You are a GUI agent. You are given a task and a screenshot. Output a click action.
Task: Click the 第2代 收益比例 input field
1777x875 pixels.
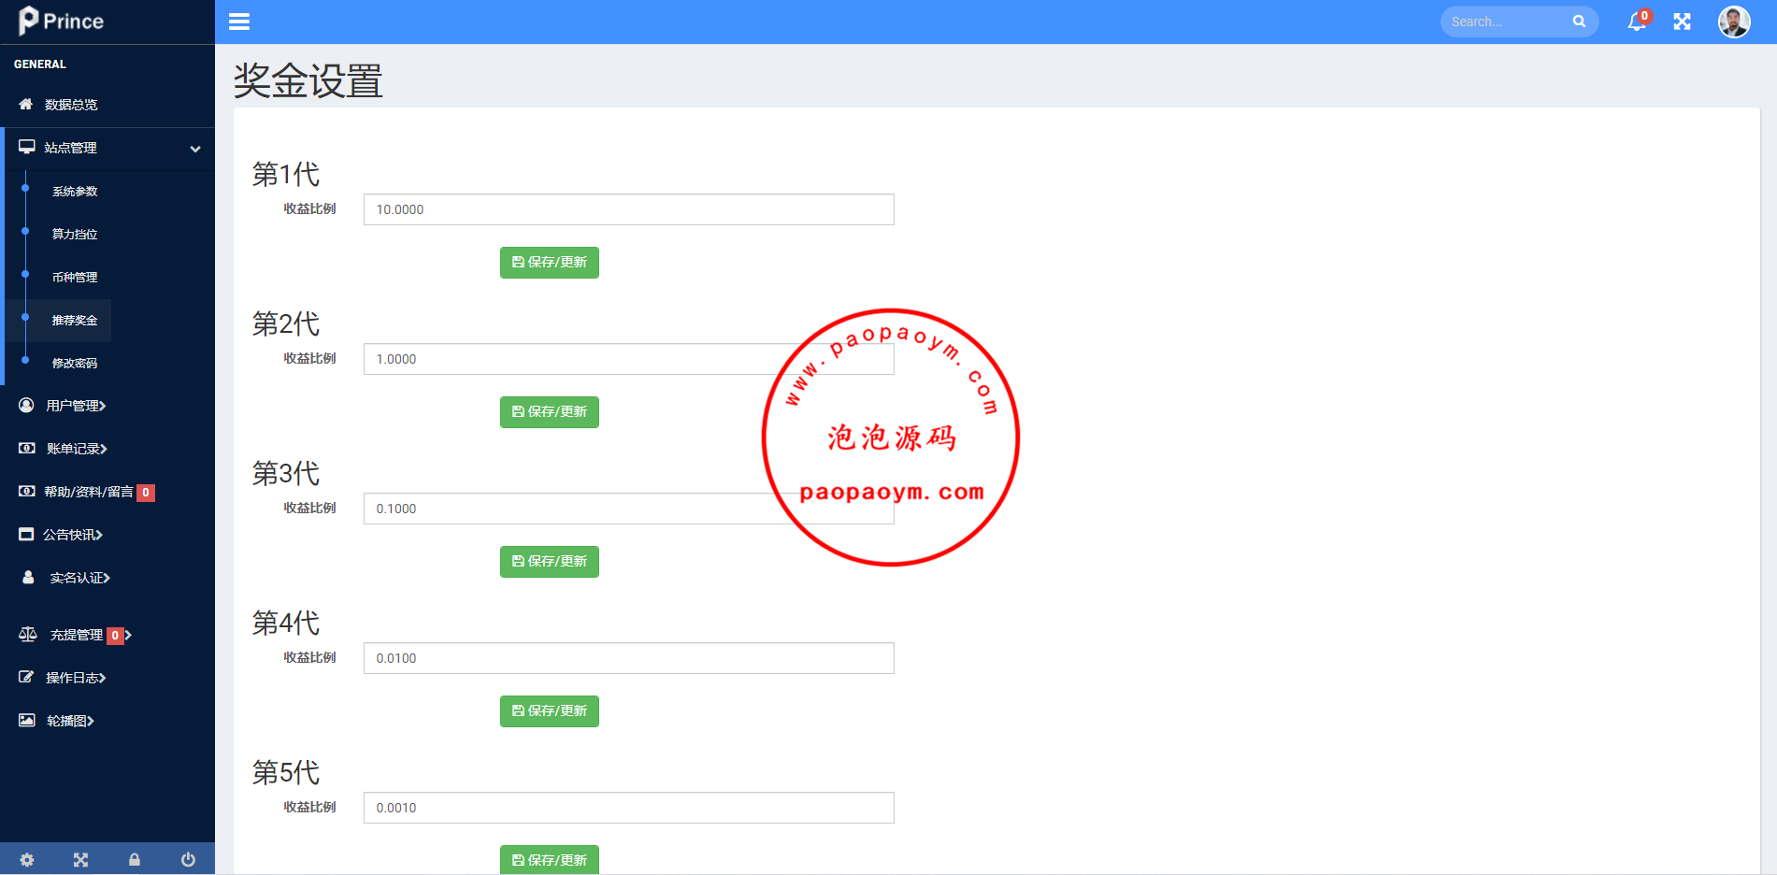[x=561, y=359]
